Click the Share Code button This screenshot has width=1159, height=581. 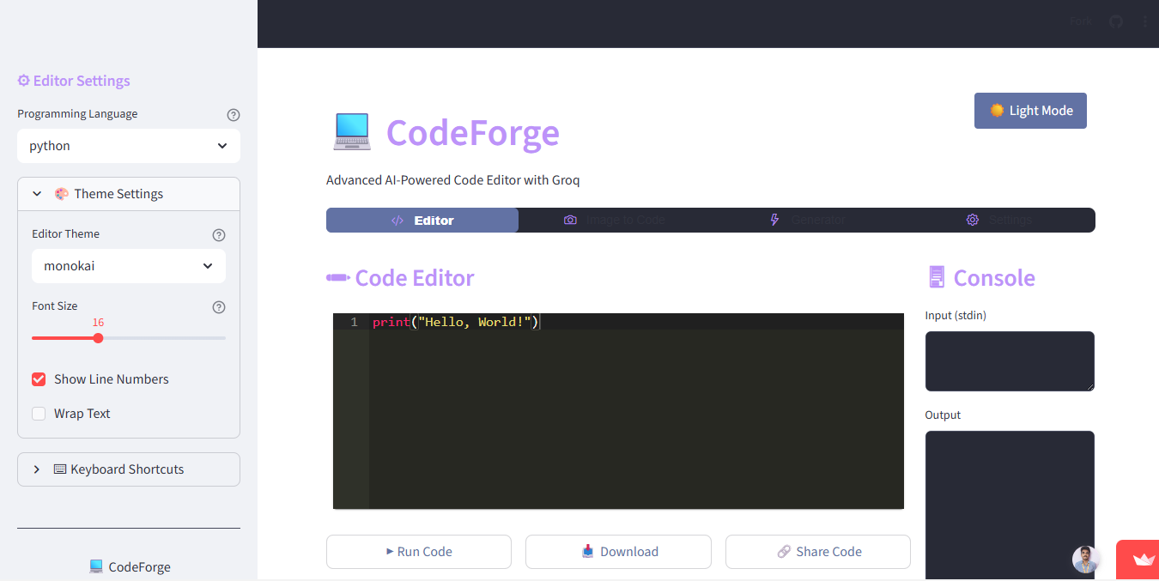tap(818, 552)
